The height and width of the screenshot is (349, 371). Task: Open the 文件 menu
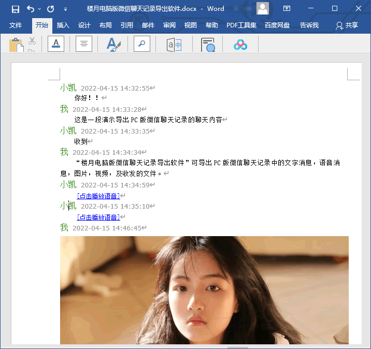pyautogui.click(x=16, y=25)
